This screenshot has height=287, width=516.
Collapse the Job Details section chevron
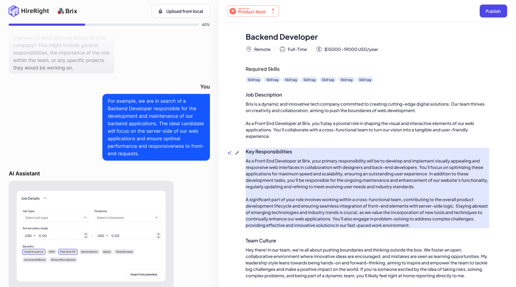(45, 198)
